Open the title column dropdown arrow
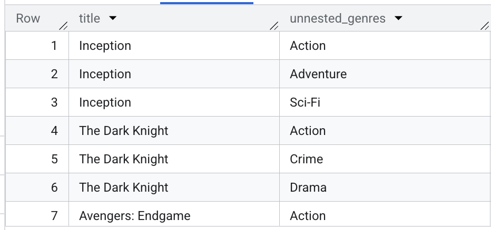 tap(112, 18)
